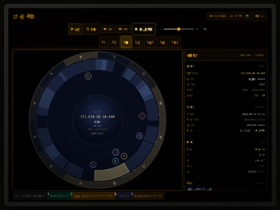Viewport: 280px width, 210px height.
Task: Click the Libra zodiac glyph on outer ring
Action: pyautogui.click(x=81, y=183)
